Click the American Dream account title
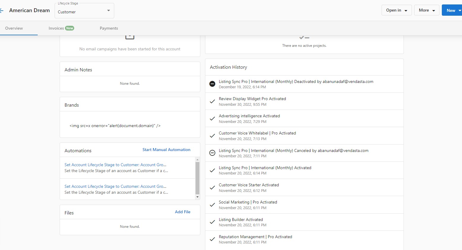Screen dimensions: 462x250 pyautogui.click(x=29, y=10)
